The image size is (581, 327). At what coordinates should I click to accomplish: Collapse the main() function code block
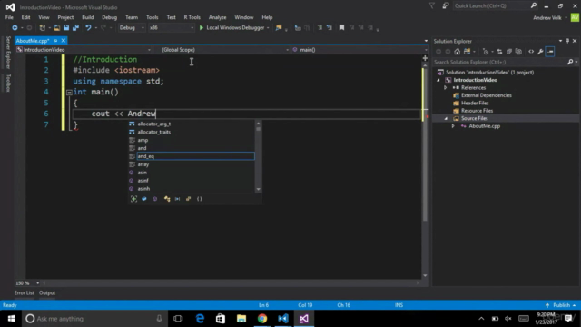(69, 93)
